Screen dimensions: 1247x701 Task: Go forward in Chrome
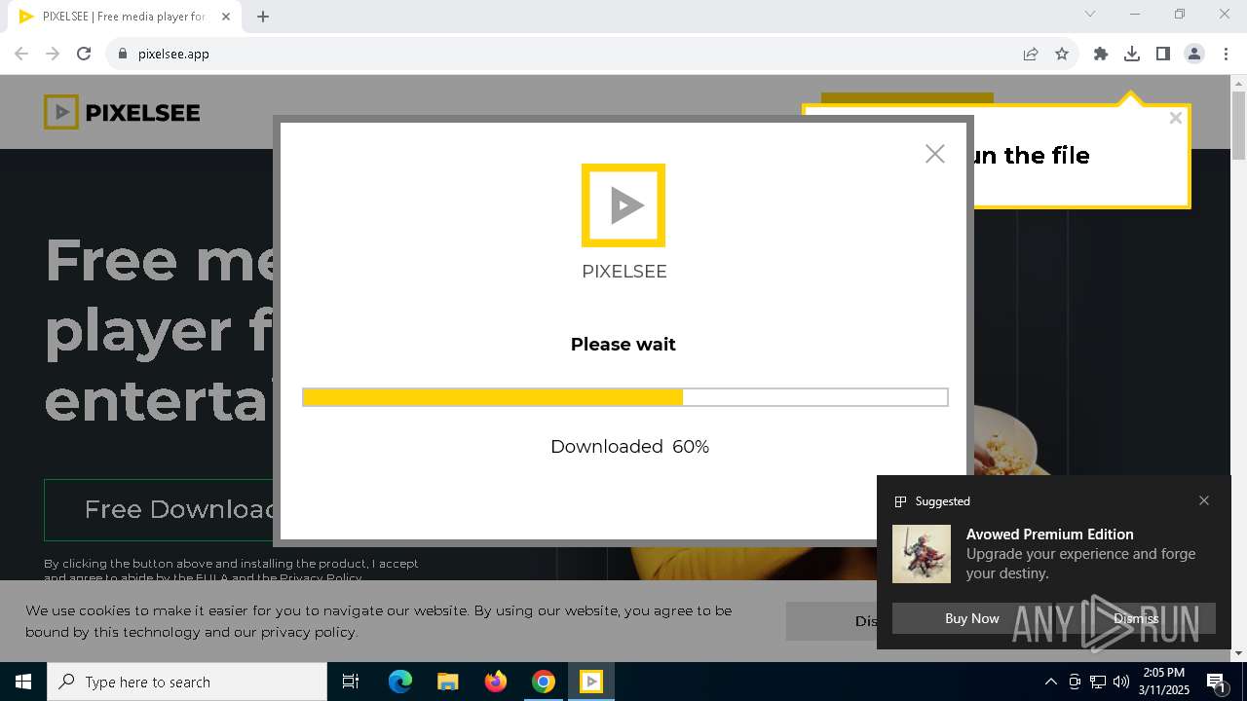tap(53, 54)
